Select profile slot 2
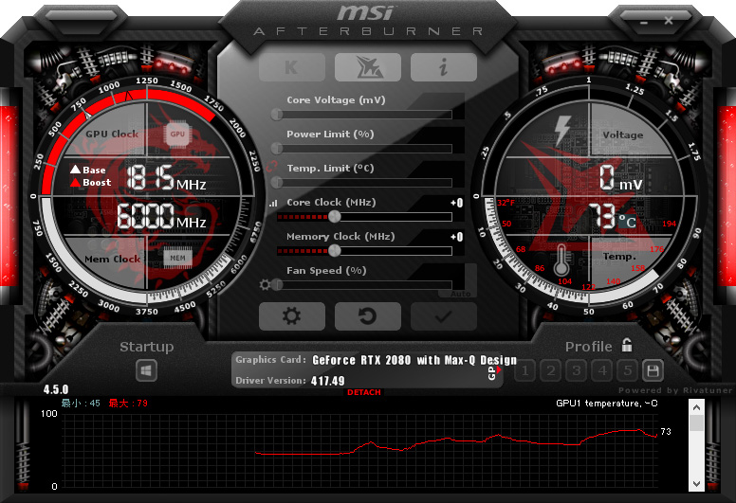The image size is (736, 503). point(551,370)
